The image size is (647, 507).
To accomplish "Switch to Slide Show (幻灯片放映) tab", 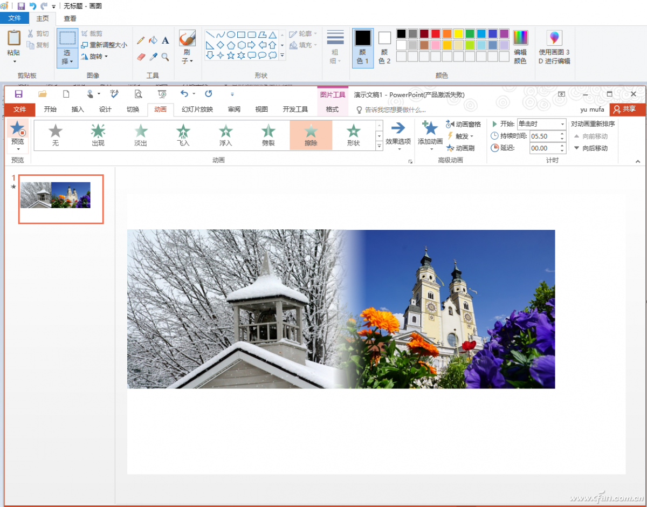I will [x=197, y=109].
